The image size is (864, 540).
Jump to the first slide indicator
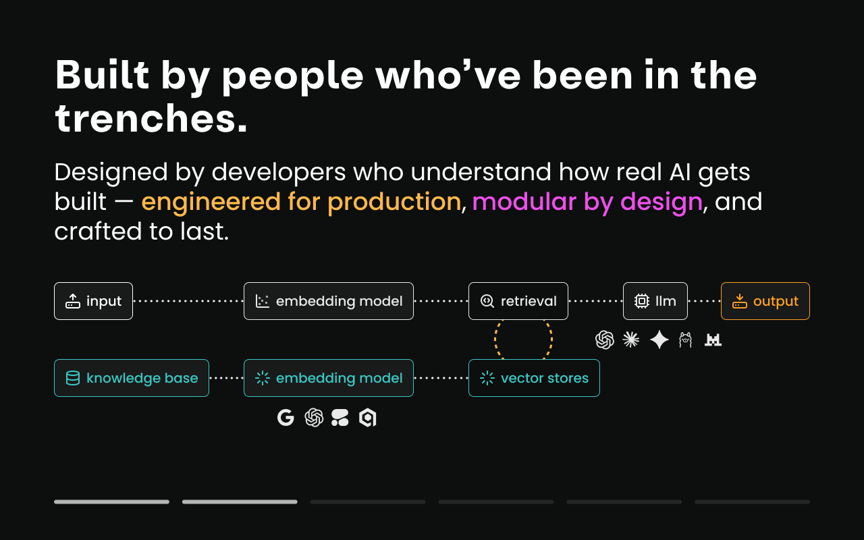[x=111, y=502]
